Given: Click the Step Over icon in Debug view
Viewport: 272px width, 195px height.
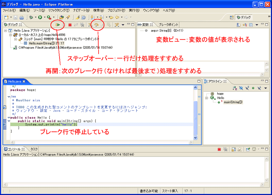Looking at the screenshot, I should (x=97, y=25).
